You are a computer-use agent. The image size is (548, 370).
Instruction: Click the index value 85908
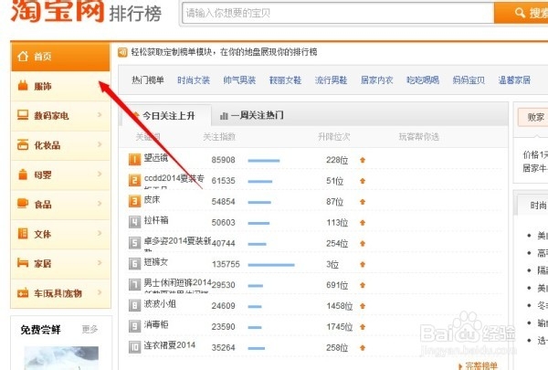coord(224,160)
